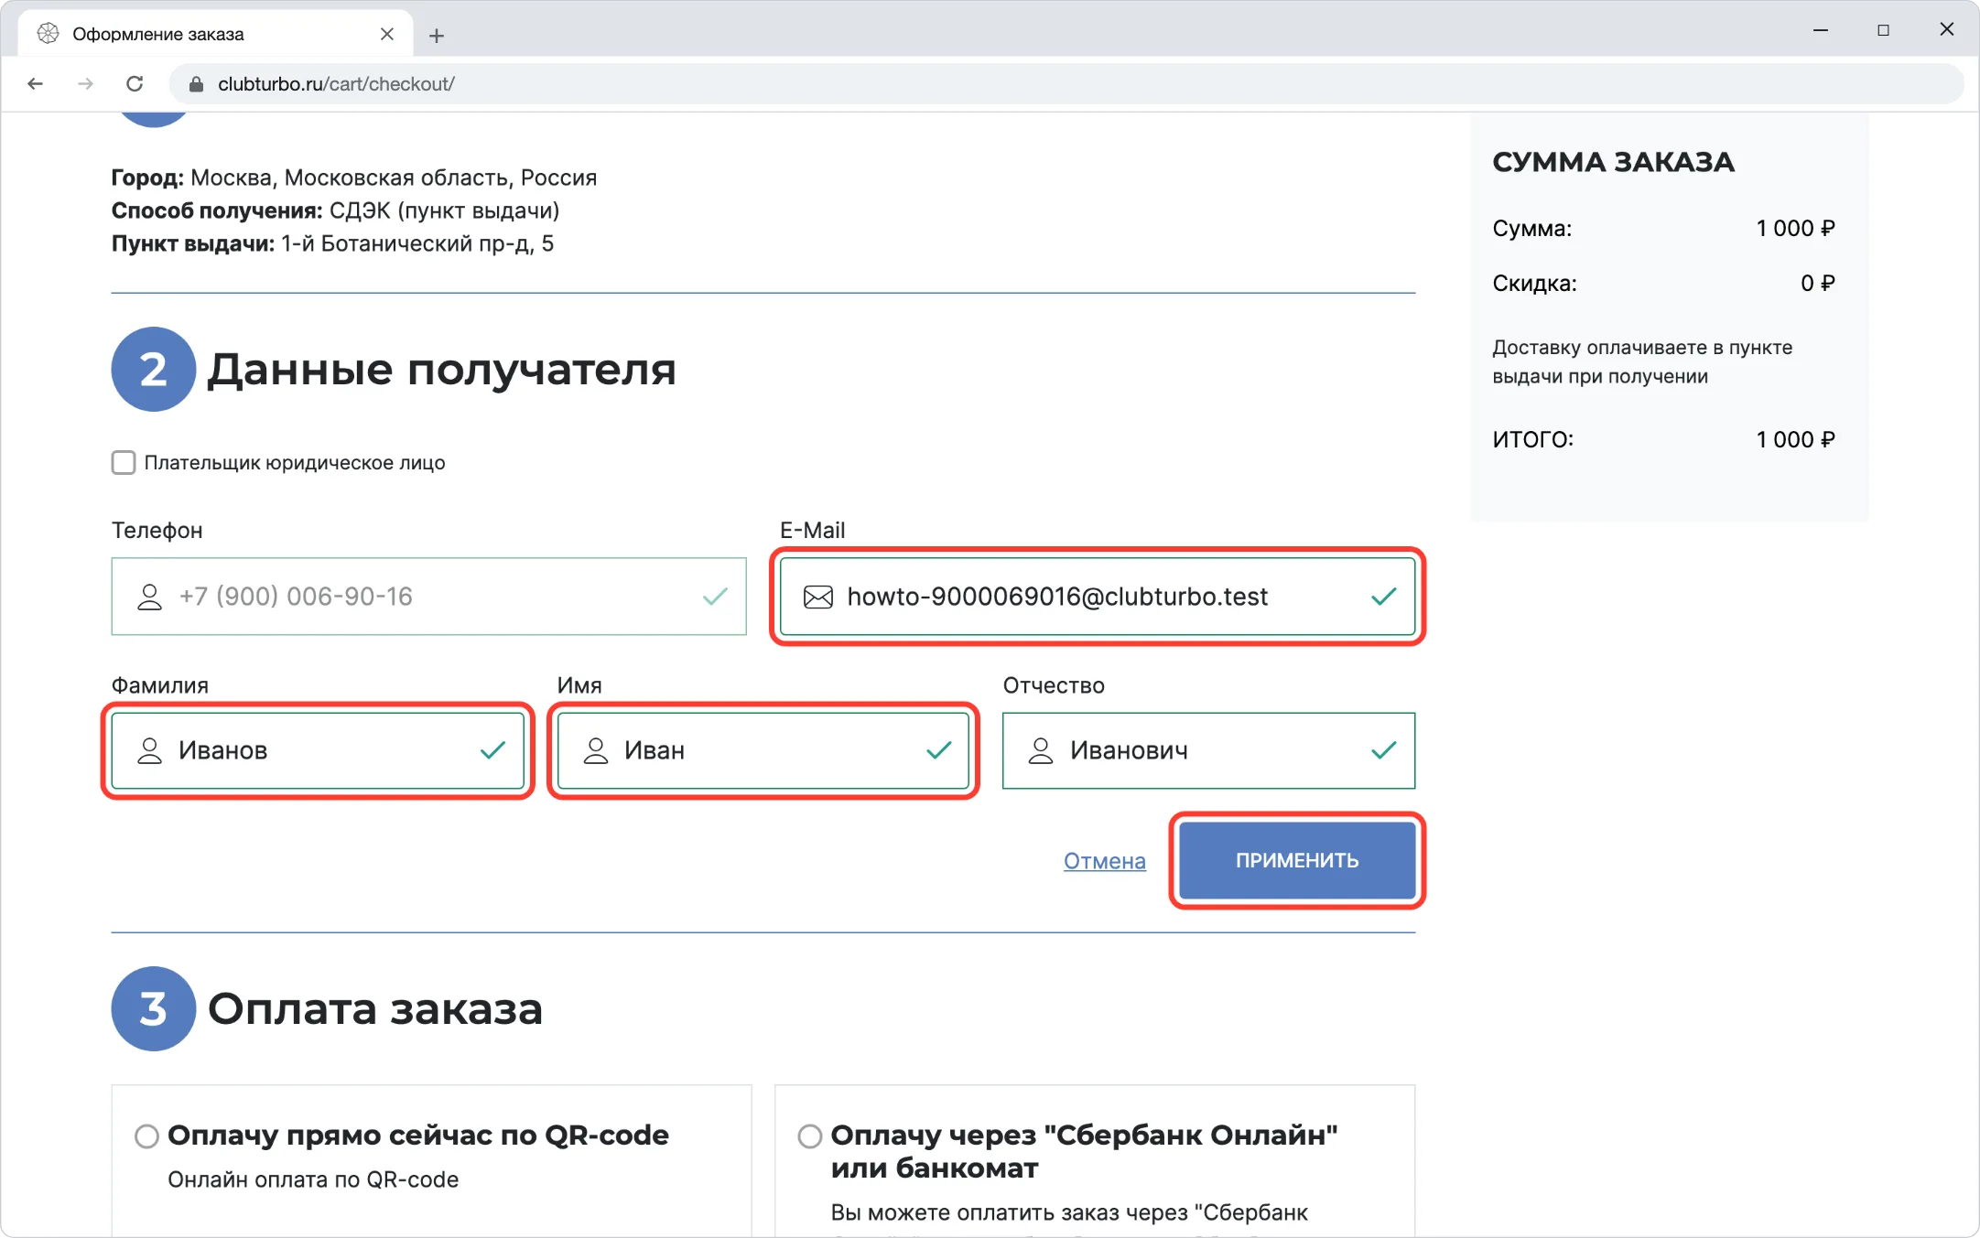Tick the Плательщик юридическое лицо checkbox

pyautogui.click(x=124, y=462)
